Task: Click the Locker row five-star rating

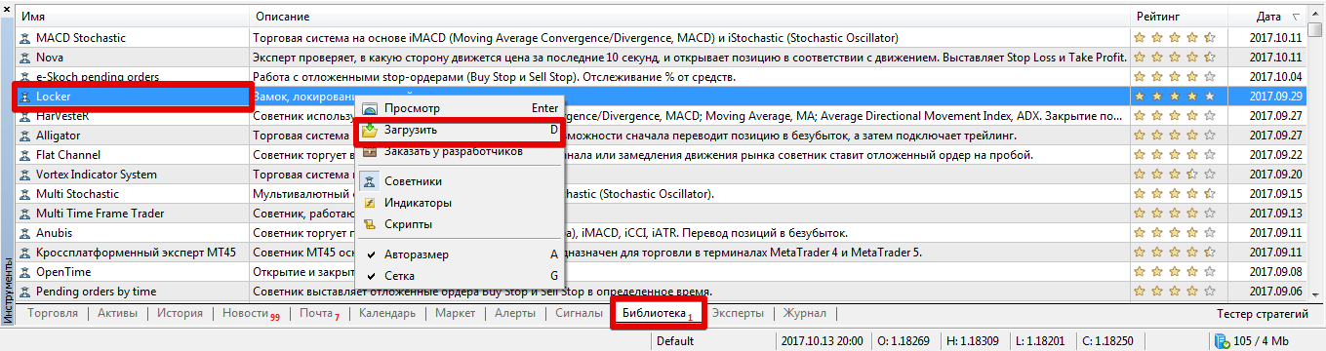Action: tap(1175, 97)
